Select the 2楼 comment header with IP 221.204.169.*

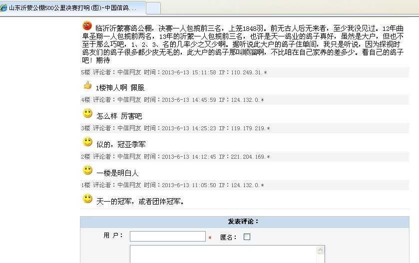point(245,157)
